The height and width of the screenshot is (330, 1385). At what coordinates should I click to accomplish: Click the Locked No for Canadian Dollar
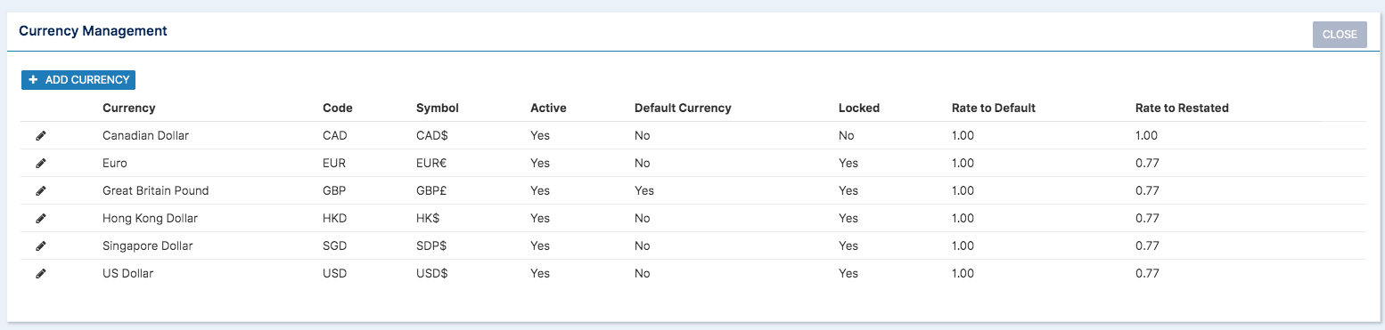pos(847,135)
